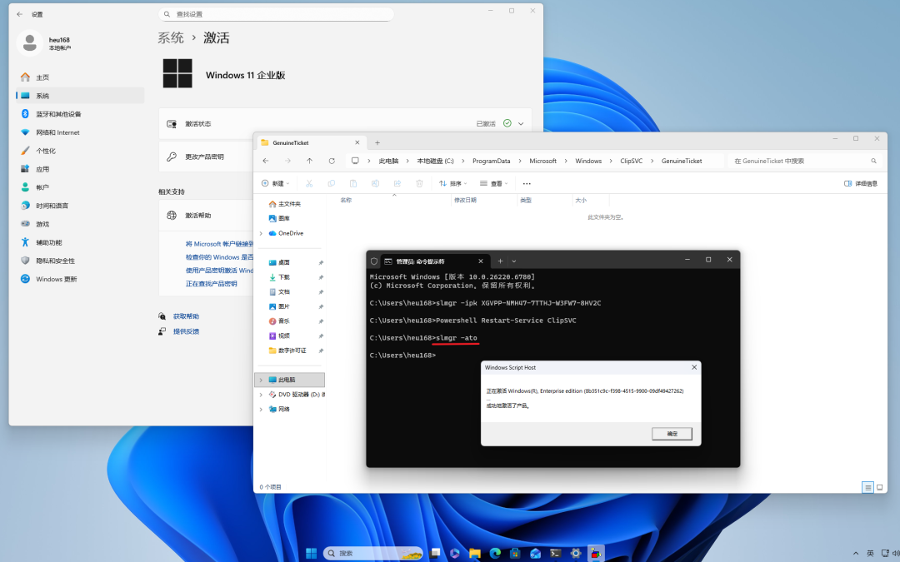Open Terminal from the taskbar

pyautogui.click(x=555, y=552)
